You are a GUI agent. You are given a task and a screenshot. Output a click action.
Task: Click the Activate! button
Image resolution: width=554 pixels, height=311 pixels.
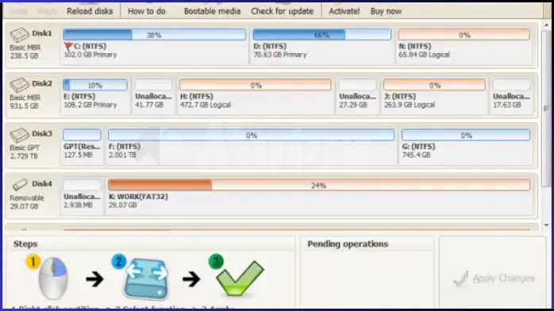(344, 11)
